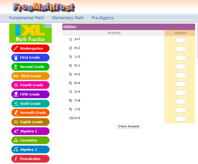Click the answer box for 1+3
Screen dimensions: 198x164
(181, 58)
